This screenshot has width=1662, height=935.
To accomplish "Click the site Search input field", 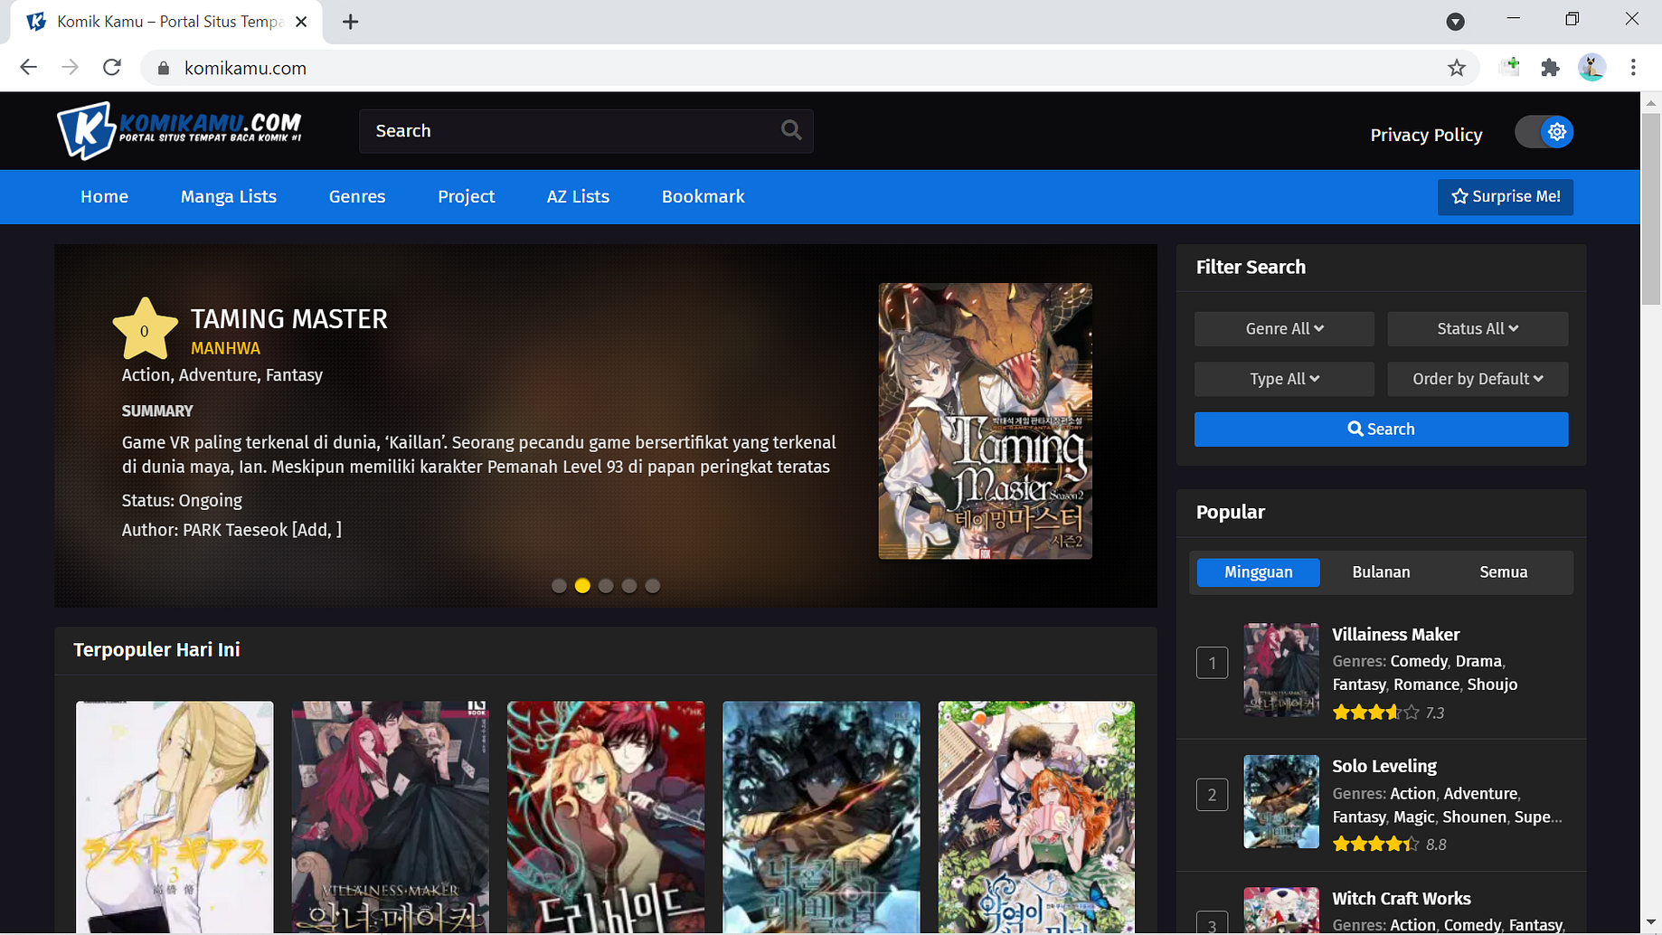I will [586, 131].
